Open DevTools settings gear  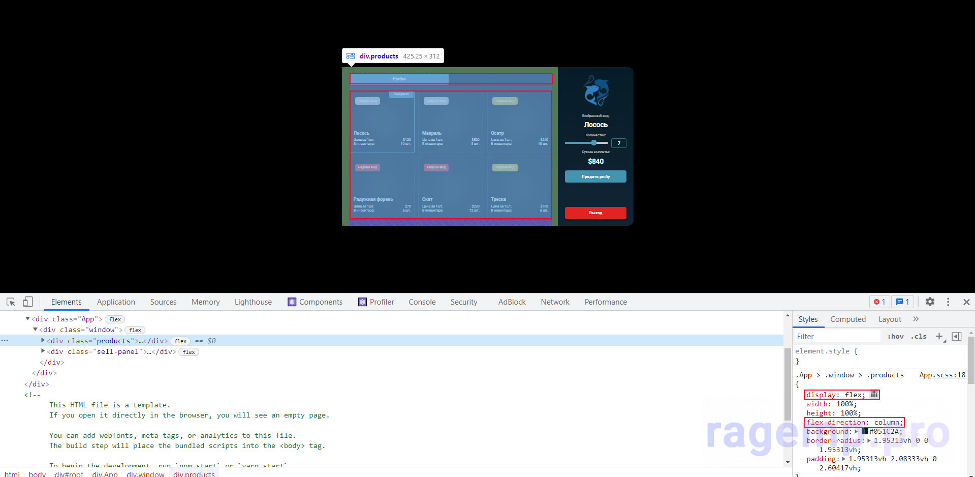pos(930,302)
